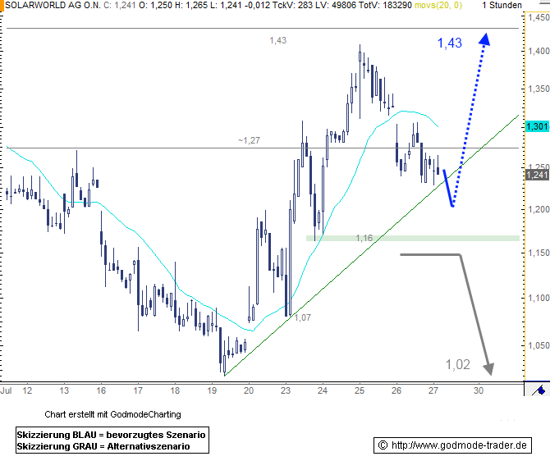Click the cyan 1,301 moving average price tag
The image size is (550, 470).
(537, 126)
